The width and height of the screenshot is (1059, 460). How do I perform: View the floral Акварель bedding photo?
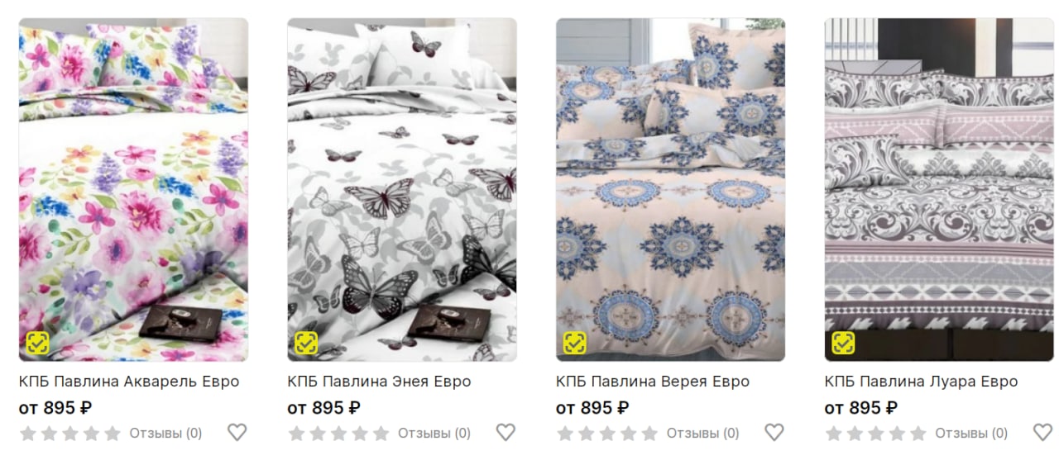[x=133, y=190]
